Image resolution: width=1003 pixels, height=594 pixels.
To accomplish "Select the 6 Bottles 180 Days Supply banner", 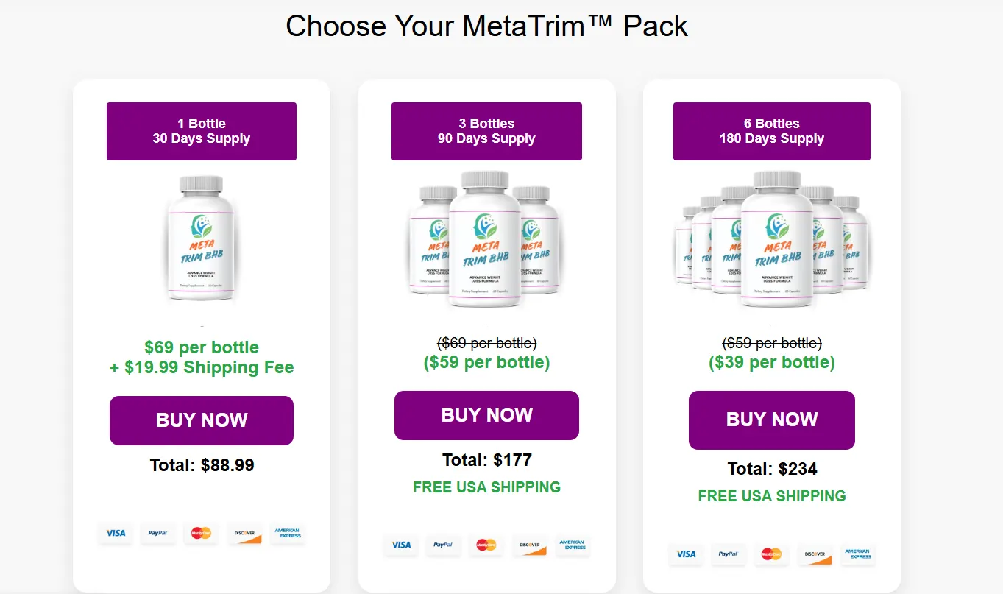I will click(x=771, y=131).
